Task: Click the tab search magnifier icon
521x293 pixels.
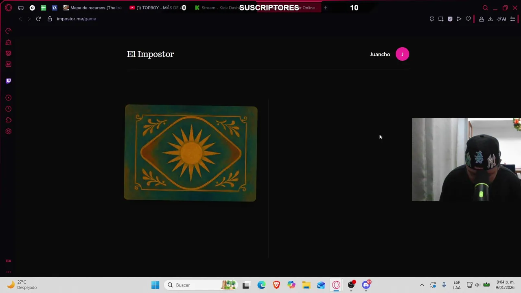Action: pyautogui.click(x=485, y=8)
